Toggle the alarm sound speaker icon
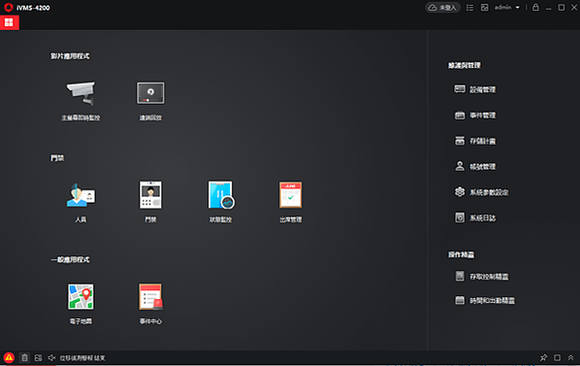580x366 pixels. point(51,358)
